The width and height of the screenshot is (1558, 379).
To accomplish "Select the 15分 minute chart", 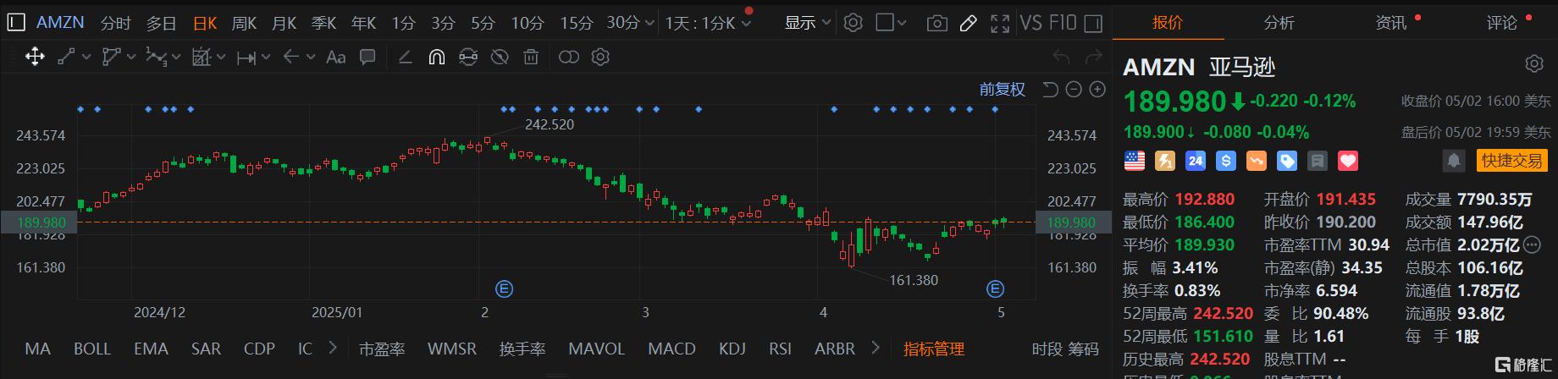I will 576,23.
